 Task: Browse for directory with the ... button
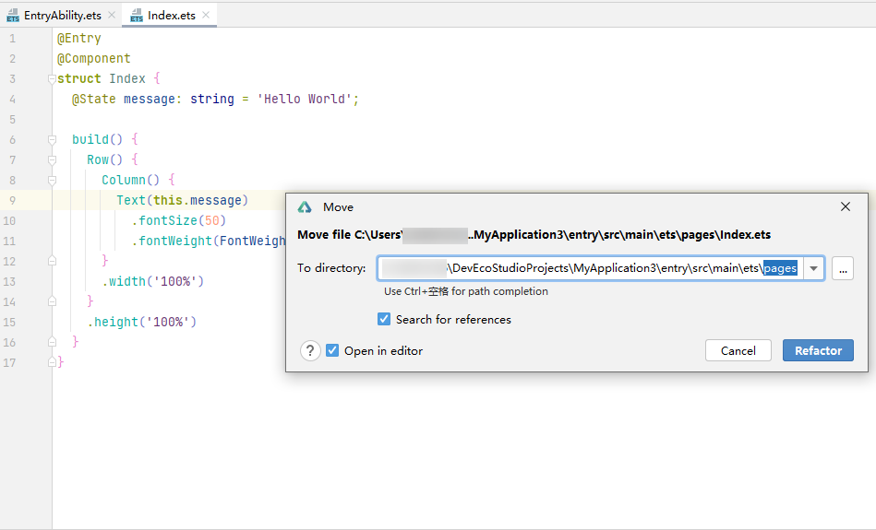[x=843, y=268]
